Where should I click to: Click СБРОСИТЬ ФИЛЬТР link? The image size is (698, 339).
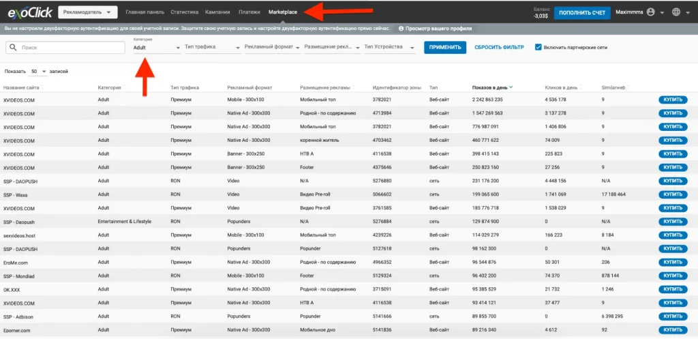[499, 48]
